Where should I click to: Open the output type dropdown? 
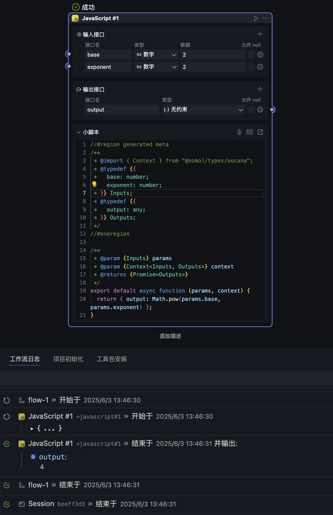pos(203,110)
